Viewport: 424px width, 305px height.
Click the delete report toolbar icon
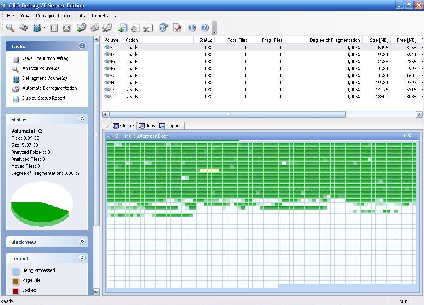click(x=148, y=28)
